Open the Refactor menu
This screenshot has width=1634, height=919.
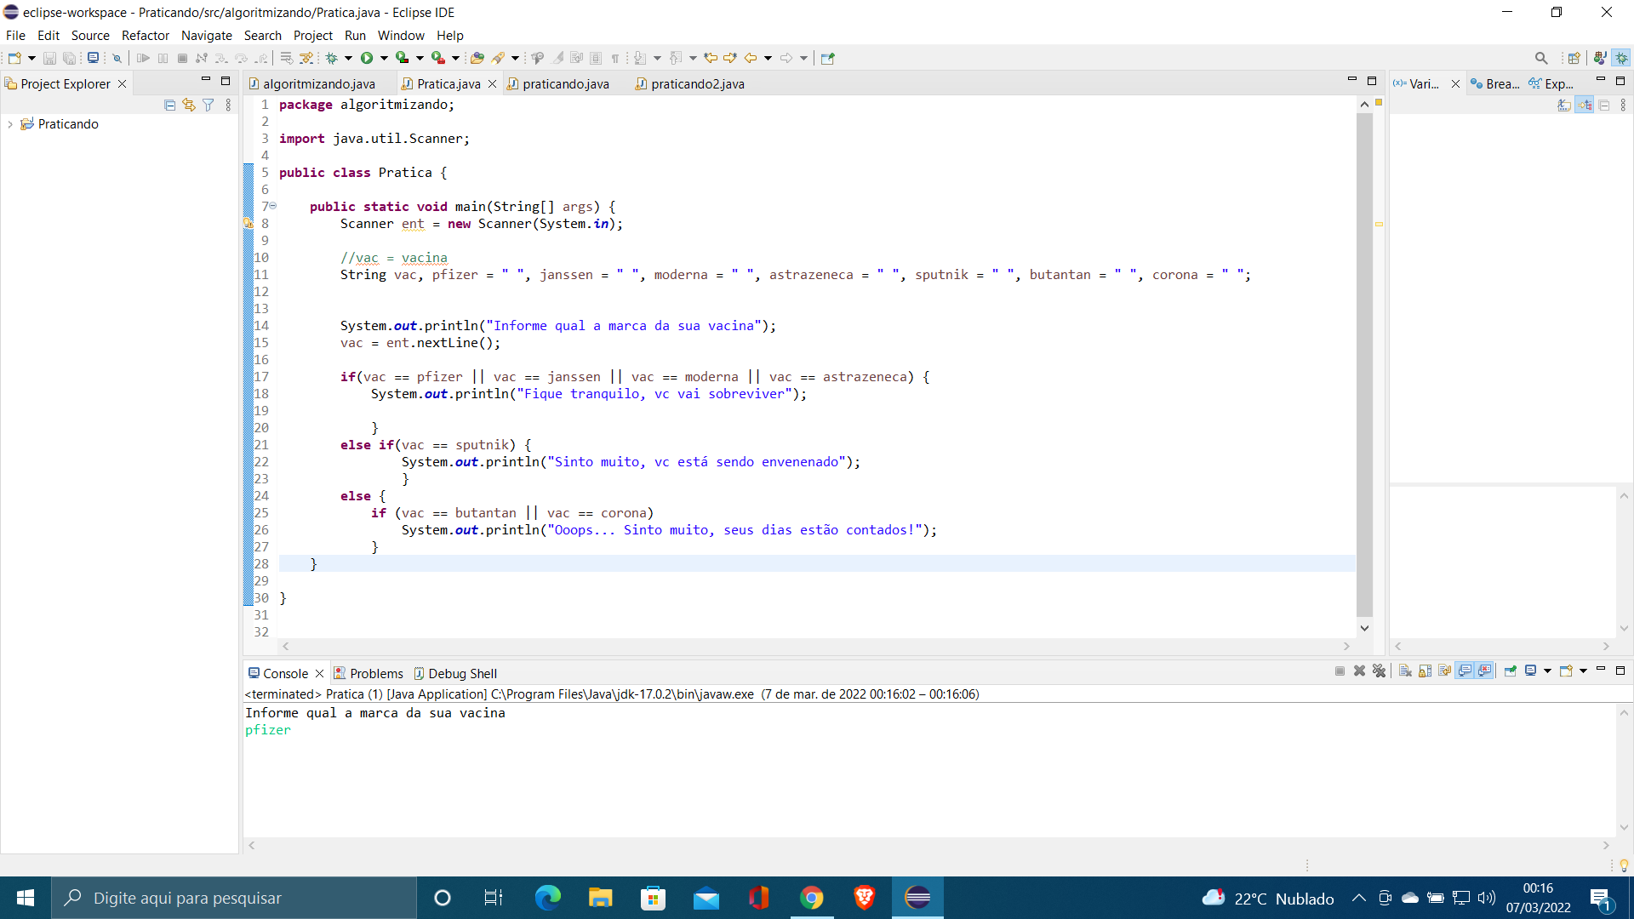(x=146, y=35)
